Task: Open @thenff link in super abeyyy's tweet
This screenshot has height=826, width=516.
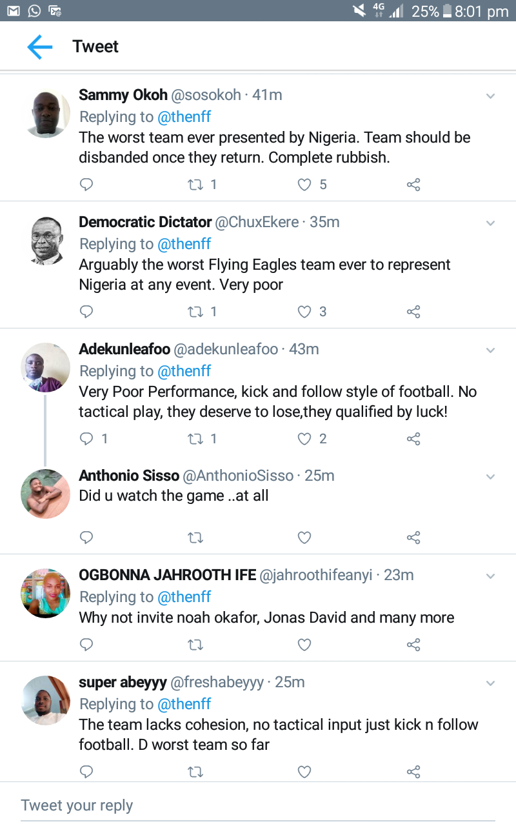Action: click(184, 704)
